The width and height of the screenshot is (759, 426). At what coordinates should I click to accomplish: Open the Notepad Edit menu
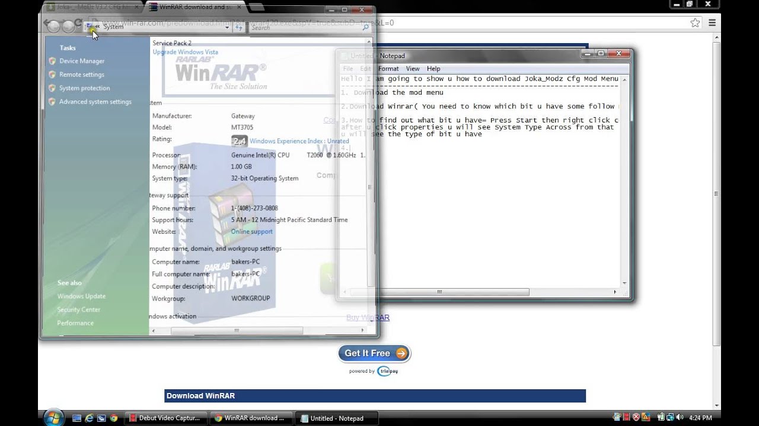365,69
